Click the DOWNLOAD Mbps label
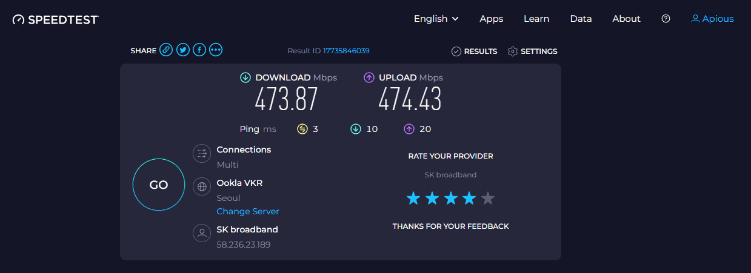Image resolution: width=751 pixels, height=273 pixels. click(x=296, y=77)
